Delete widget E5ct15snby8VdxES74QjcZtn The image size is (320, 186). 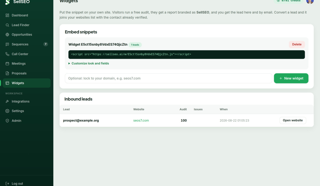click(297, 44)
